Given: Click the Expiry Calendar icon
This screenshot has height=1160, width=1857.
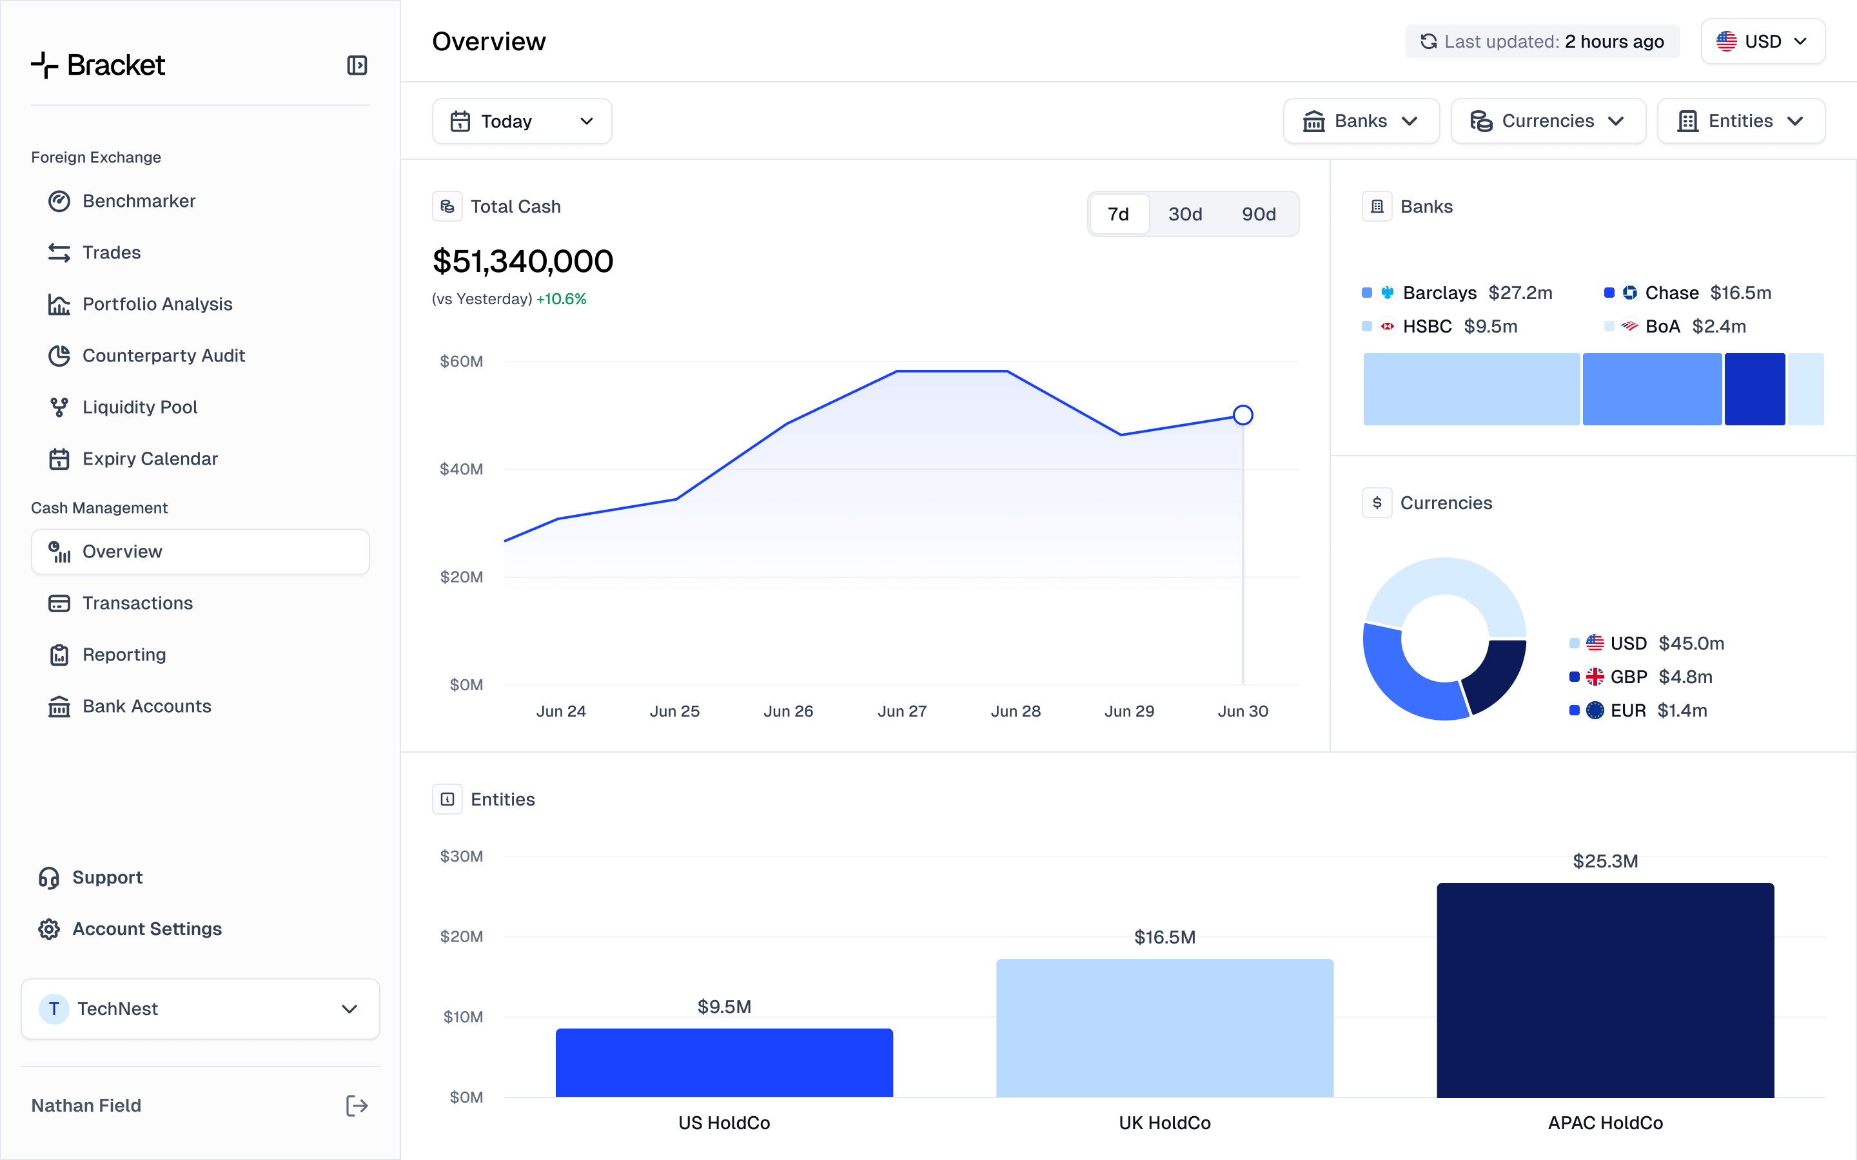Looking at the screenshot, I should (59, 459).
